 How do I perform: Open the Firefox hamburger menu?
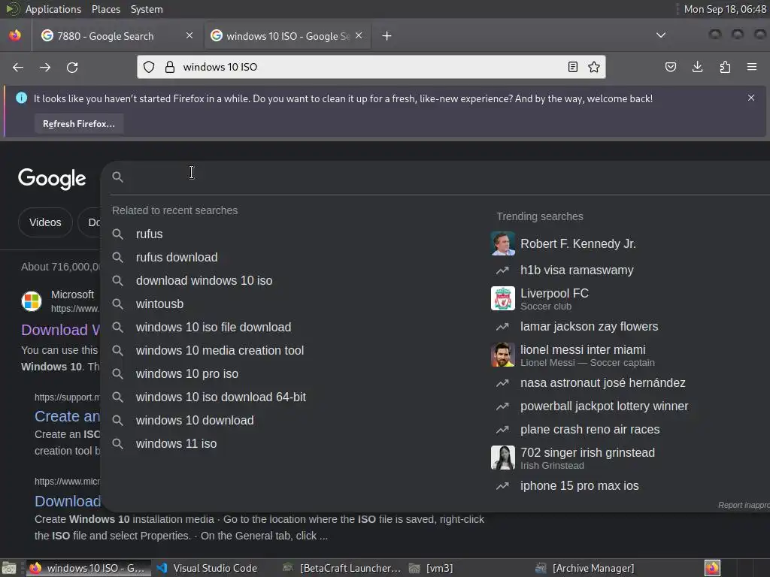click(752, 67)
